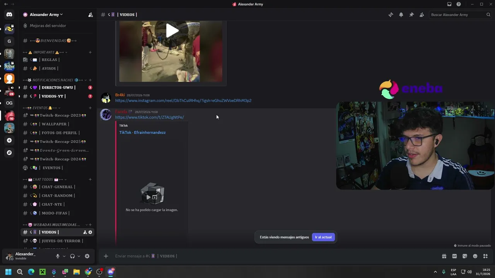Deafen audio with headphones icon
The image size is (495, 278).
[x=72, y=256]
